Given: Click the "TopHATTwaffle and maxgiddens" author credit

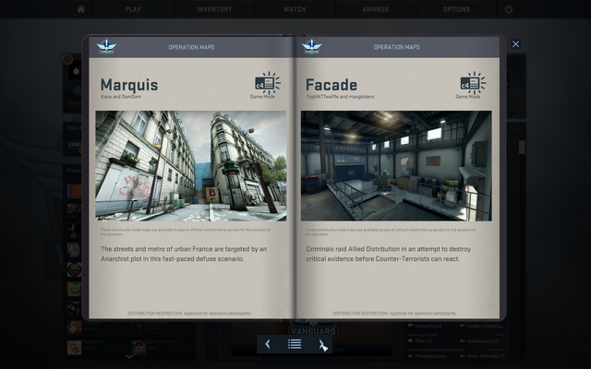Looking at the screenshot, I should pyautogui.click(x=341, y=97).
